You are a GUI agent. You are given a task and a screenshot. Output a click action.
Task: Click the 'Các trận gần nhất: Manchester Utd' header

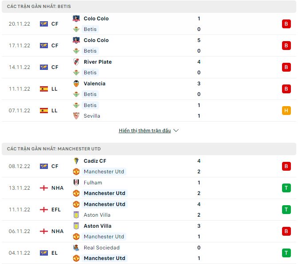[x=54, y=149]
